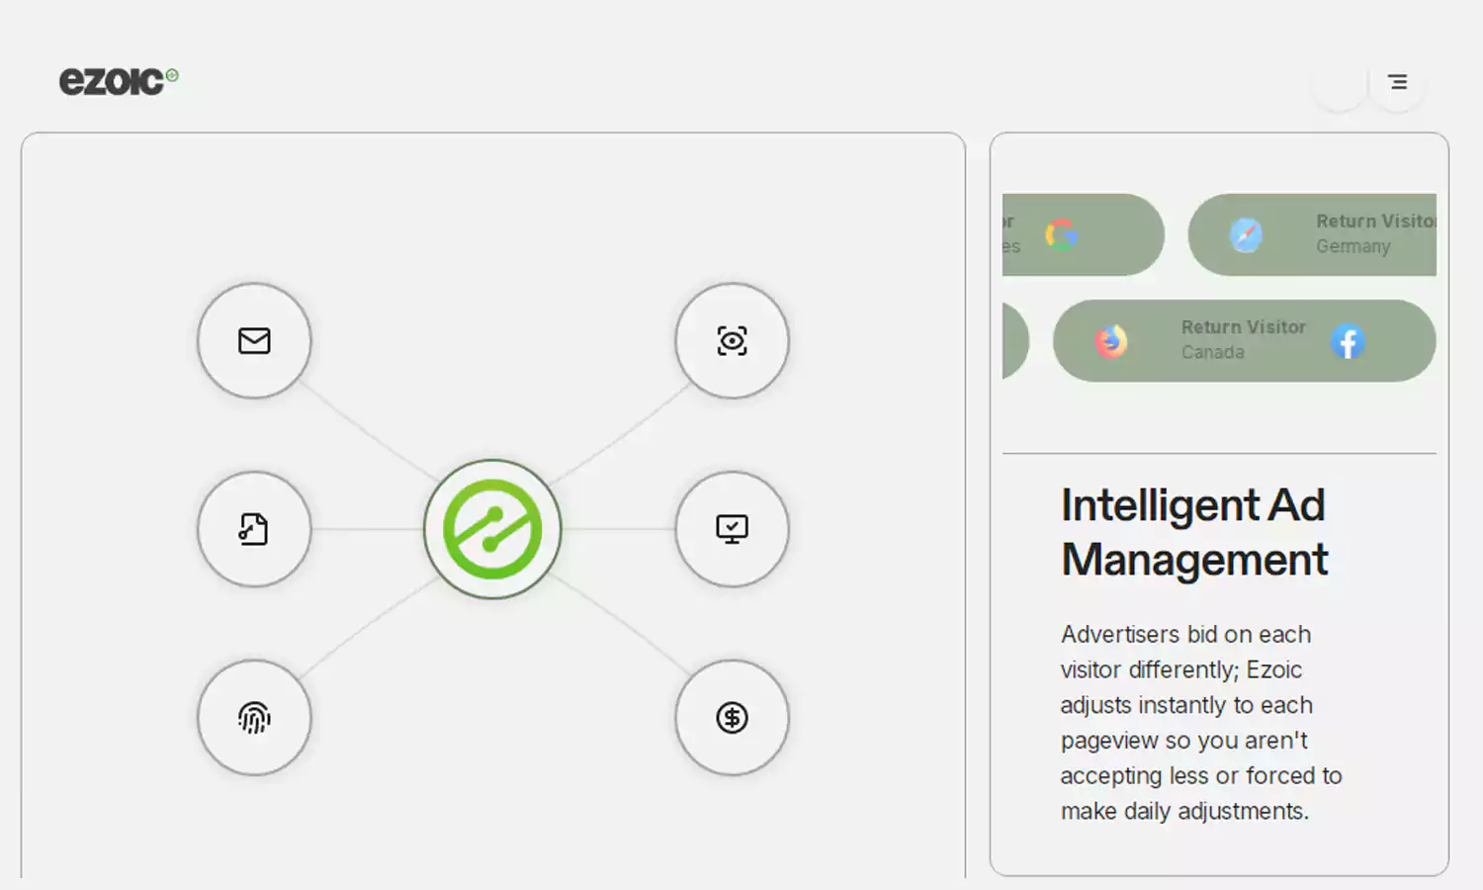The image size is (1483, 890).
Task: Click the Facebook logo icon
Action: pos(1348,342)
